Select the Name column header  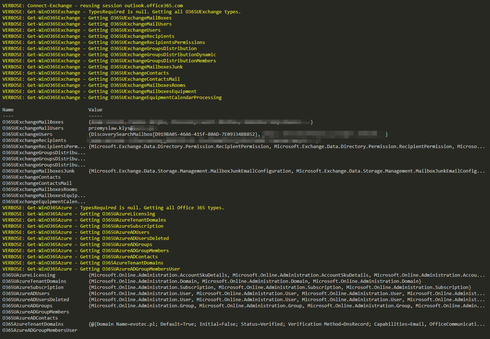click(8, 110)
